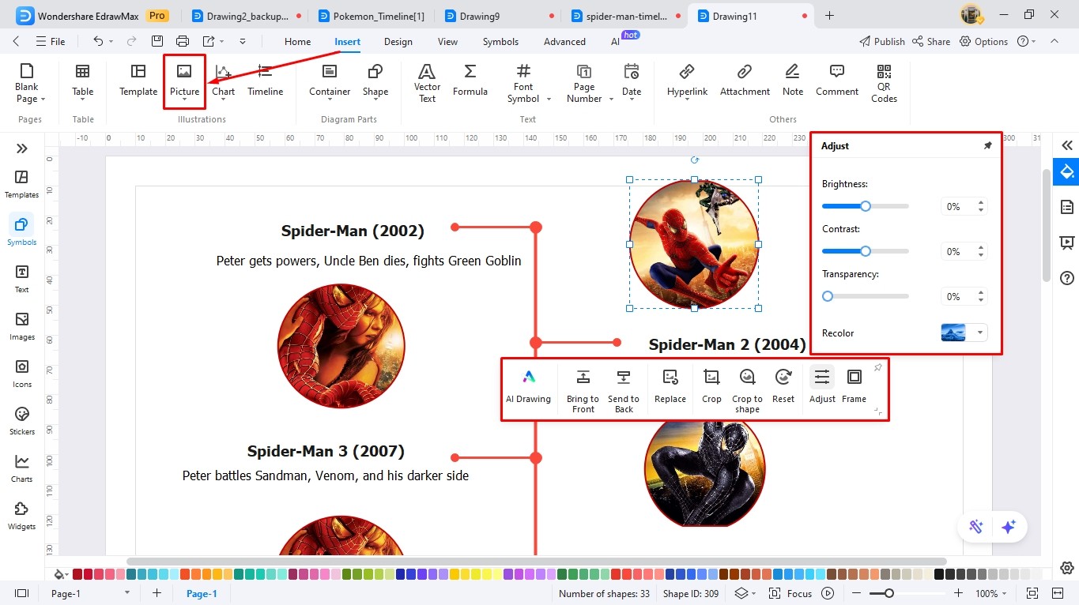The width and height of the screenshot is (1079, 605).
Task: Open the zoom level 100% dropdown
Action: [x=992, y=593]
